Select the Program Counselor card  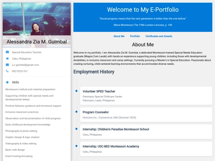tap(146, 114)
